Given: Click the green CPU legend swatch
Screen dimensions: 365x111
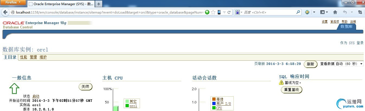Looking at the screenshot, I should pyautogui.click(x=214, y=108).
